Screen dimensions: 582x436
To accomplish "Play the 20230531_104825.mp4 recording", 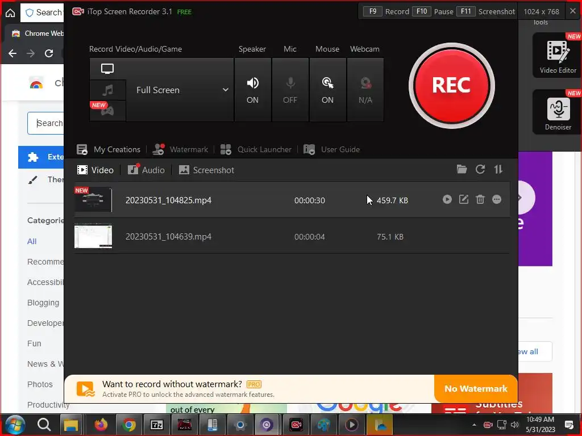I will [x=447, y=199].
